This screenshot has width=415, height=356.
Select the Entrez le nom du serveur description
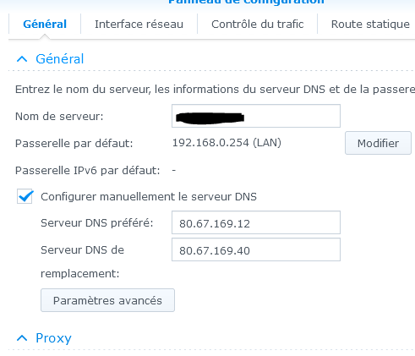click(x=215, y=89)
